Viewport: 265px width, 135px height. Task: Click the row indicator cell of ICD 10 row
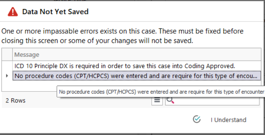pos(7,66)
